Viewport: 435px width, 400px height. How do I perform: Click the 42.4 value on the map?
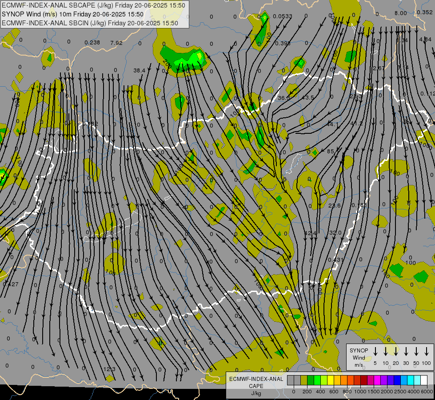point(310,233)
